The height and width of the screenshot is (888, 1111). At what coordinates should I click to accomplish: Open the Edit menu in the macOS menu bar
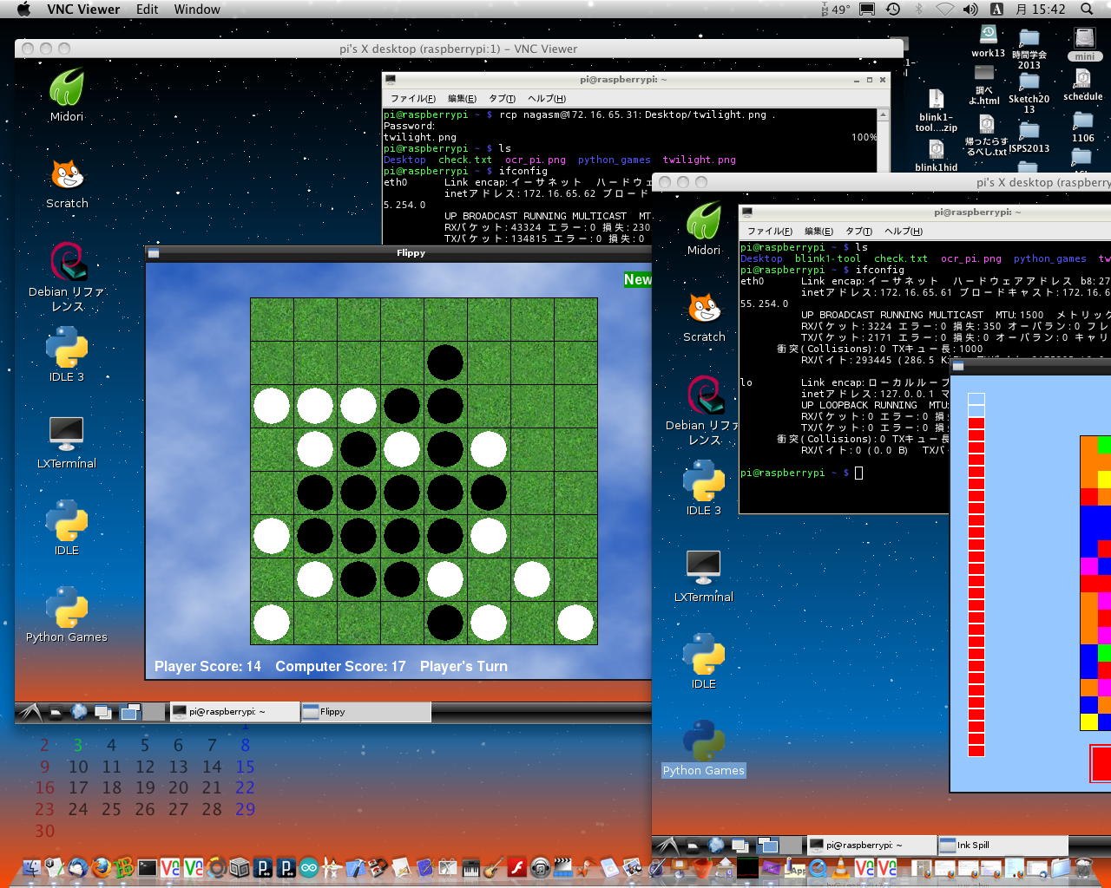(x=148, y=9)
